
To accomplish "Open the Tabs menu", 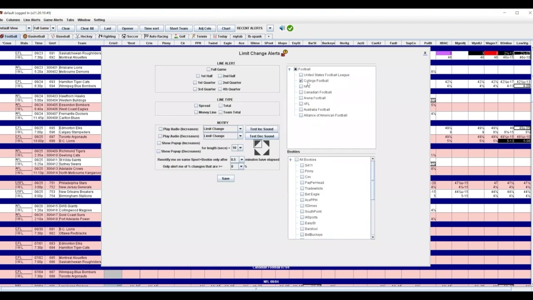I will pos(70,20).
